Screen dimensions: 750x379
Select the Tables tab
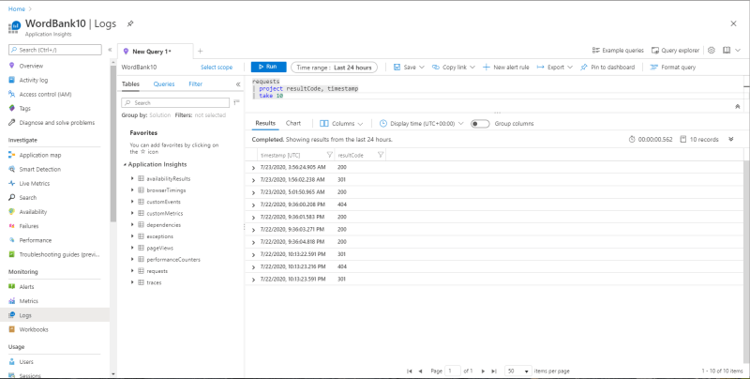pos(130,84)
